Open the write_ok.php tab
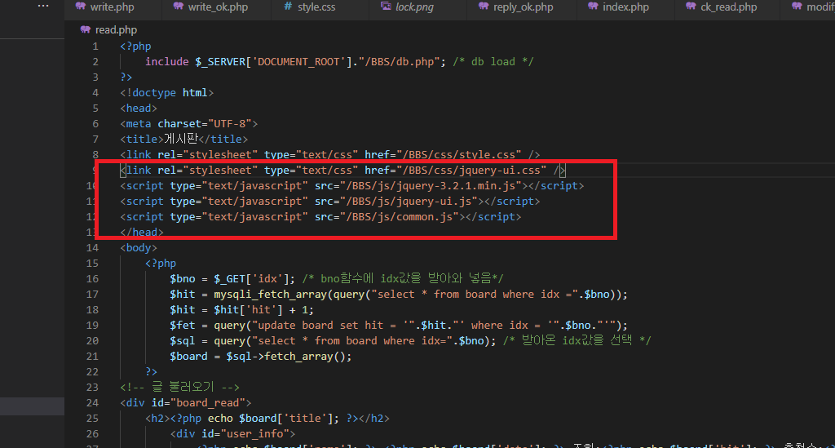This screenshot has width=835, height=448. [217, 7]
